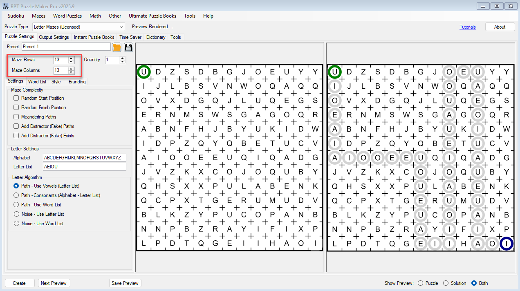Click the blue finish circle in solution preview

[x=506, y=244]
